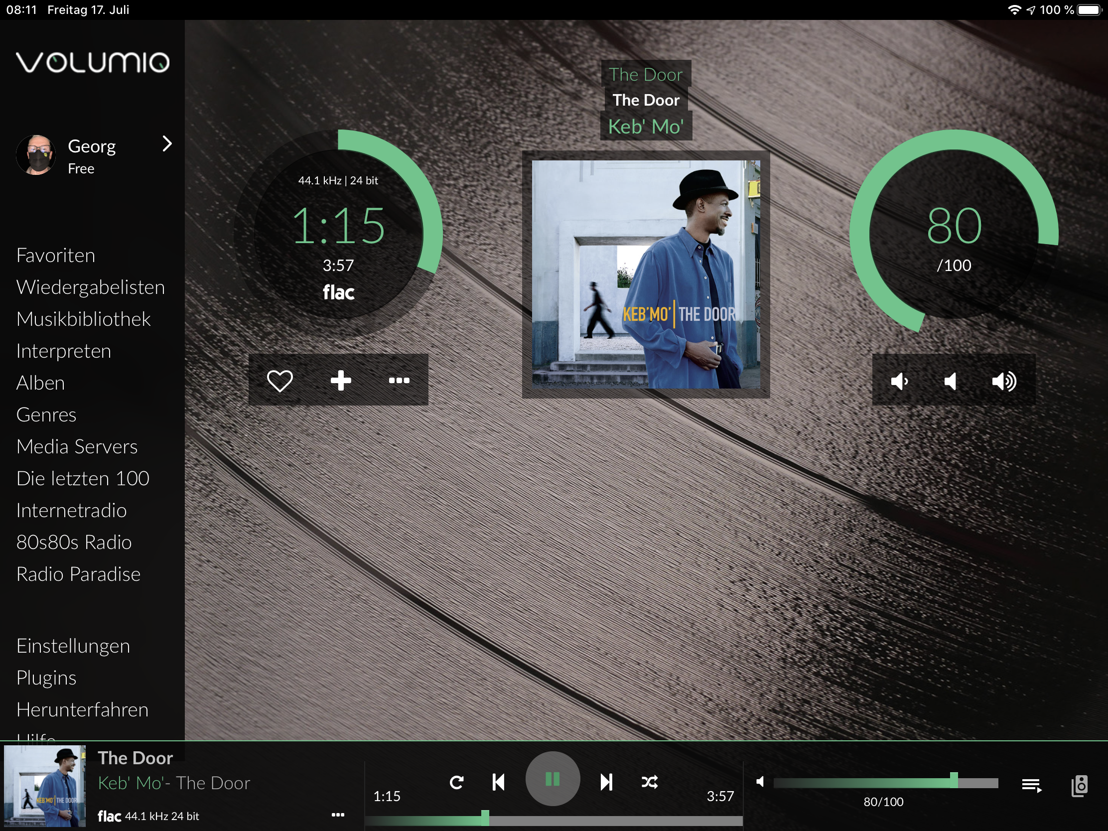Open Favoriten in the sidebar

point(56,256)
